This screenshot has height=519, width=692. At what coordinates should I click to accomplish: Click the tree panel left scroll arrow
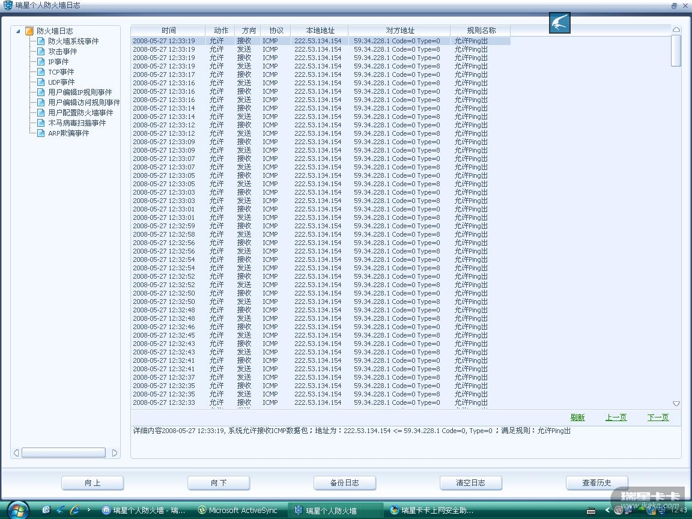click(16, 453)
